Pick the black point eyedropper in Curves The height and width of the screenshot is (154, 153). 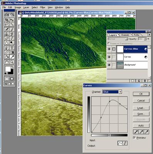(x=136, y=132)
